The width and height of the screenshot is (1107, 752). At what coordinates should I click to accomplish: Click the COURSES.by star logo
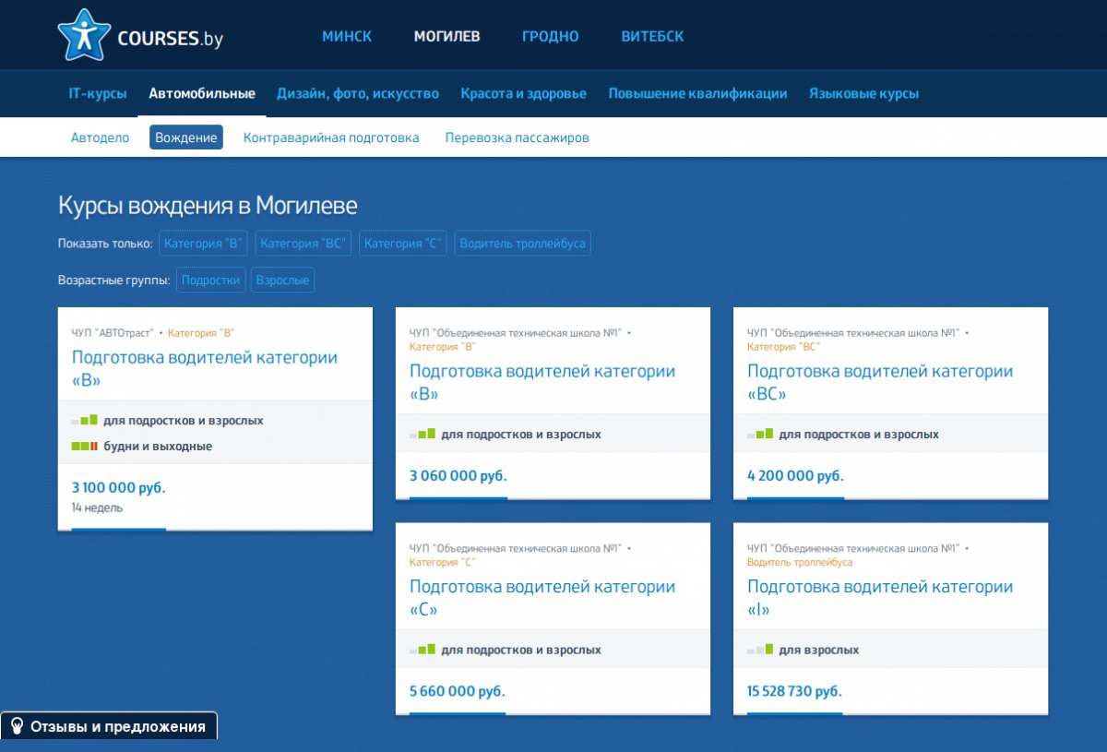84,35
